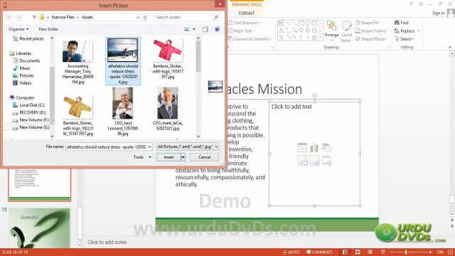Open the Organize menu

coord(18,29)
